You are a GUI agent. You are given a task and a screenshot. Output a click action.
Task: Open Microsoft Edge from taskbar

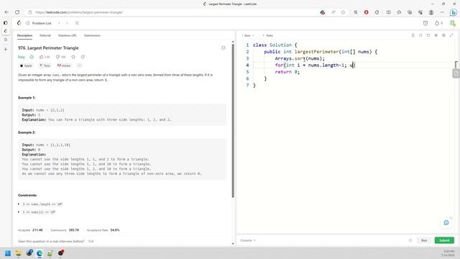[x=40, y=253]
